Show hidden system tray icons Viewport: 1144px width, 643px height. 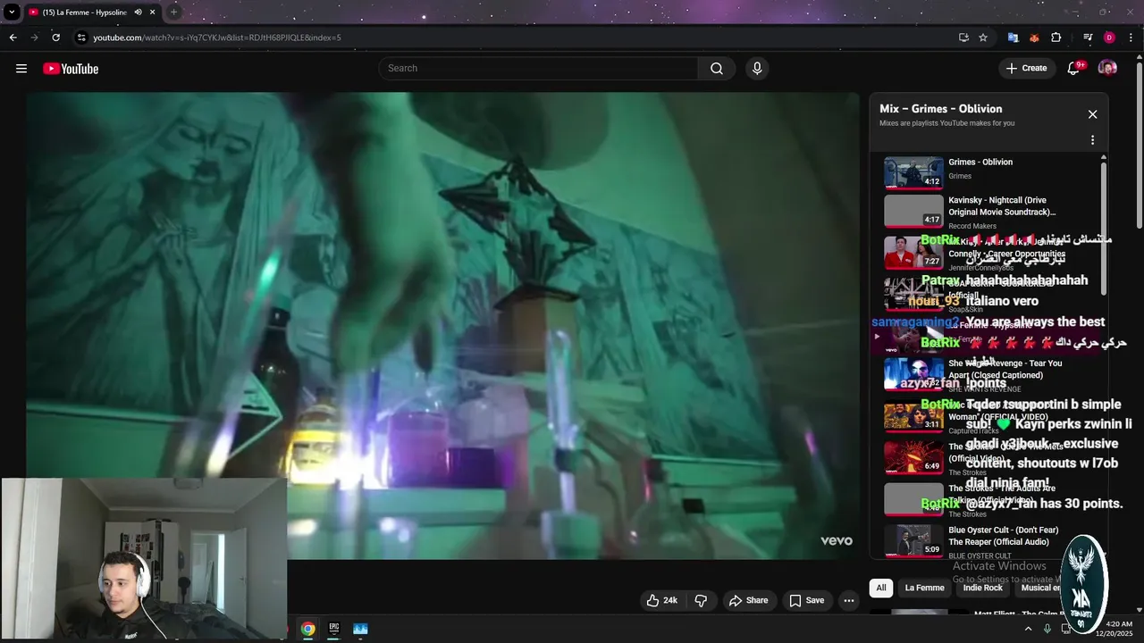[x=1028, y=629]
